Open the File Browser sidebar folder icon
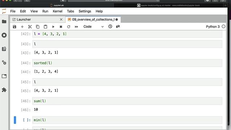The height and width of the screenshot is (130, 231). point(4,22)
